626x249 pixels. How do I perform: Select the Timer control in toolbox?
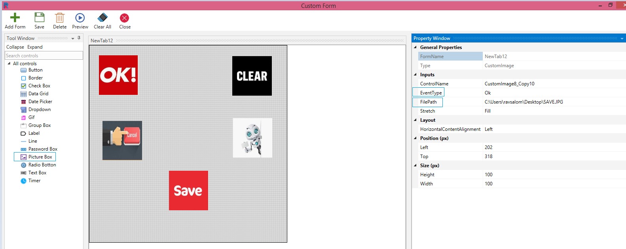pyautogui.click(x=34, y=181)
